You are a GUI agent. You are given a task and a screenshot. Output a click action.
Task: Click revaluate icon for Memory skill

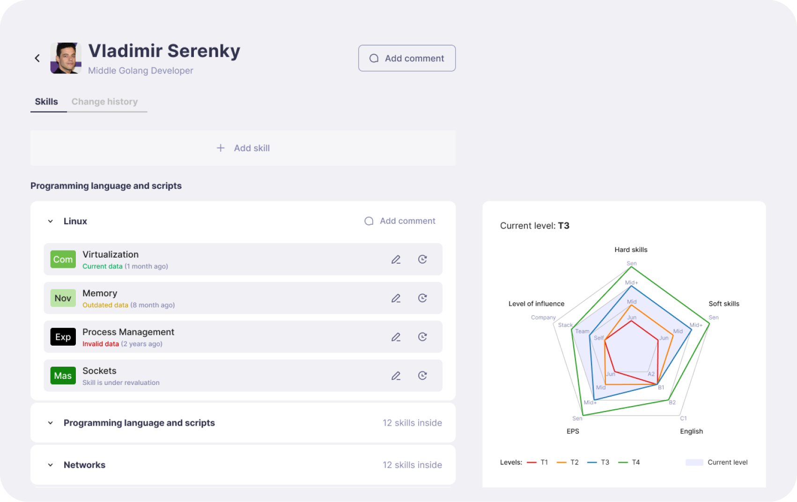pyautogui.click(x=422, y=298)
